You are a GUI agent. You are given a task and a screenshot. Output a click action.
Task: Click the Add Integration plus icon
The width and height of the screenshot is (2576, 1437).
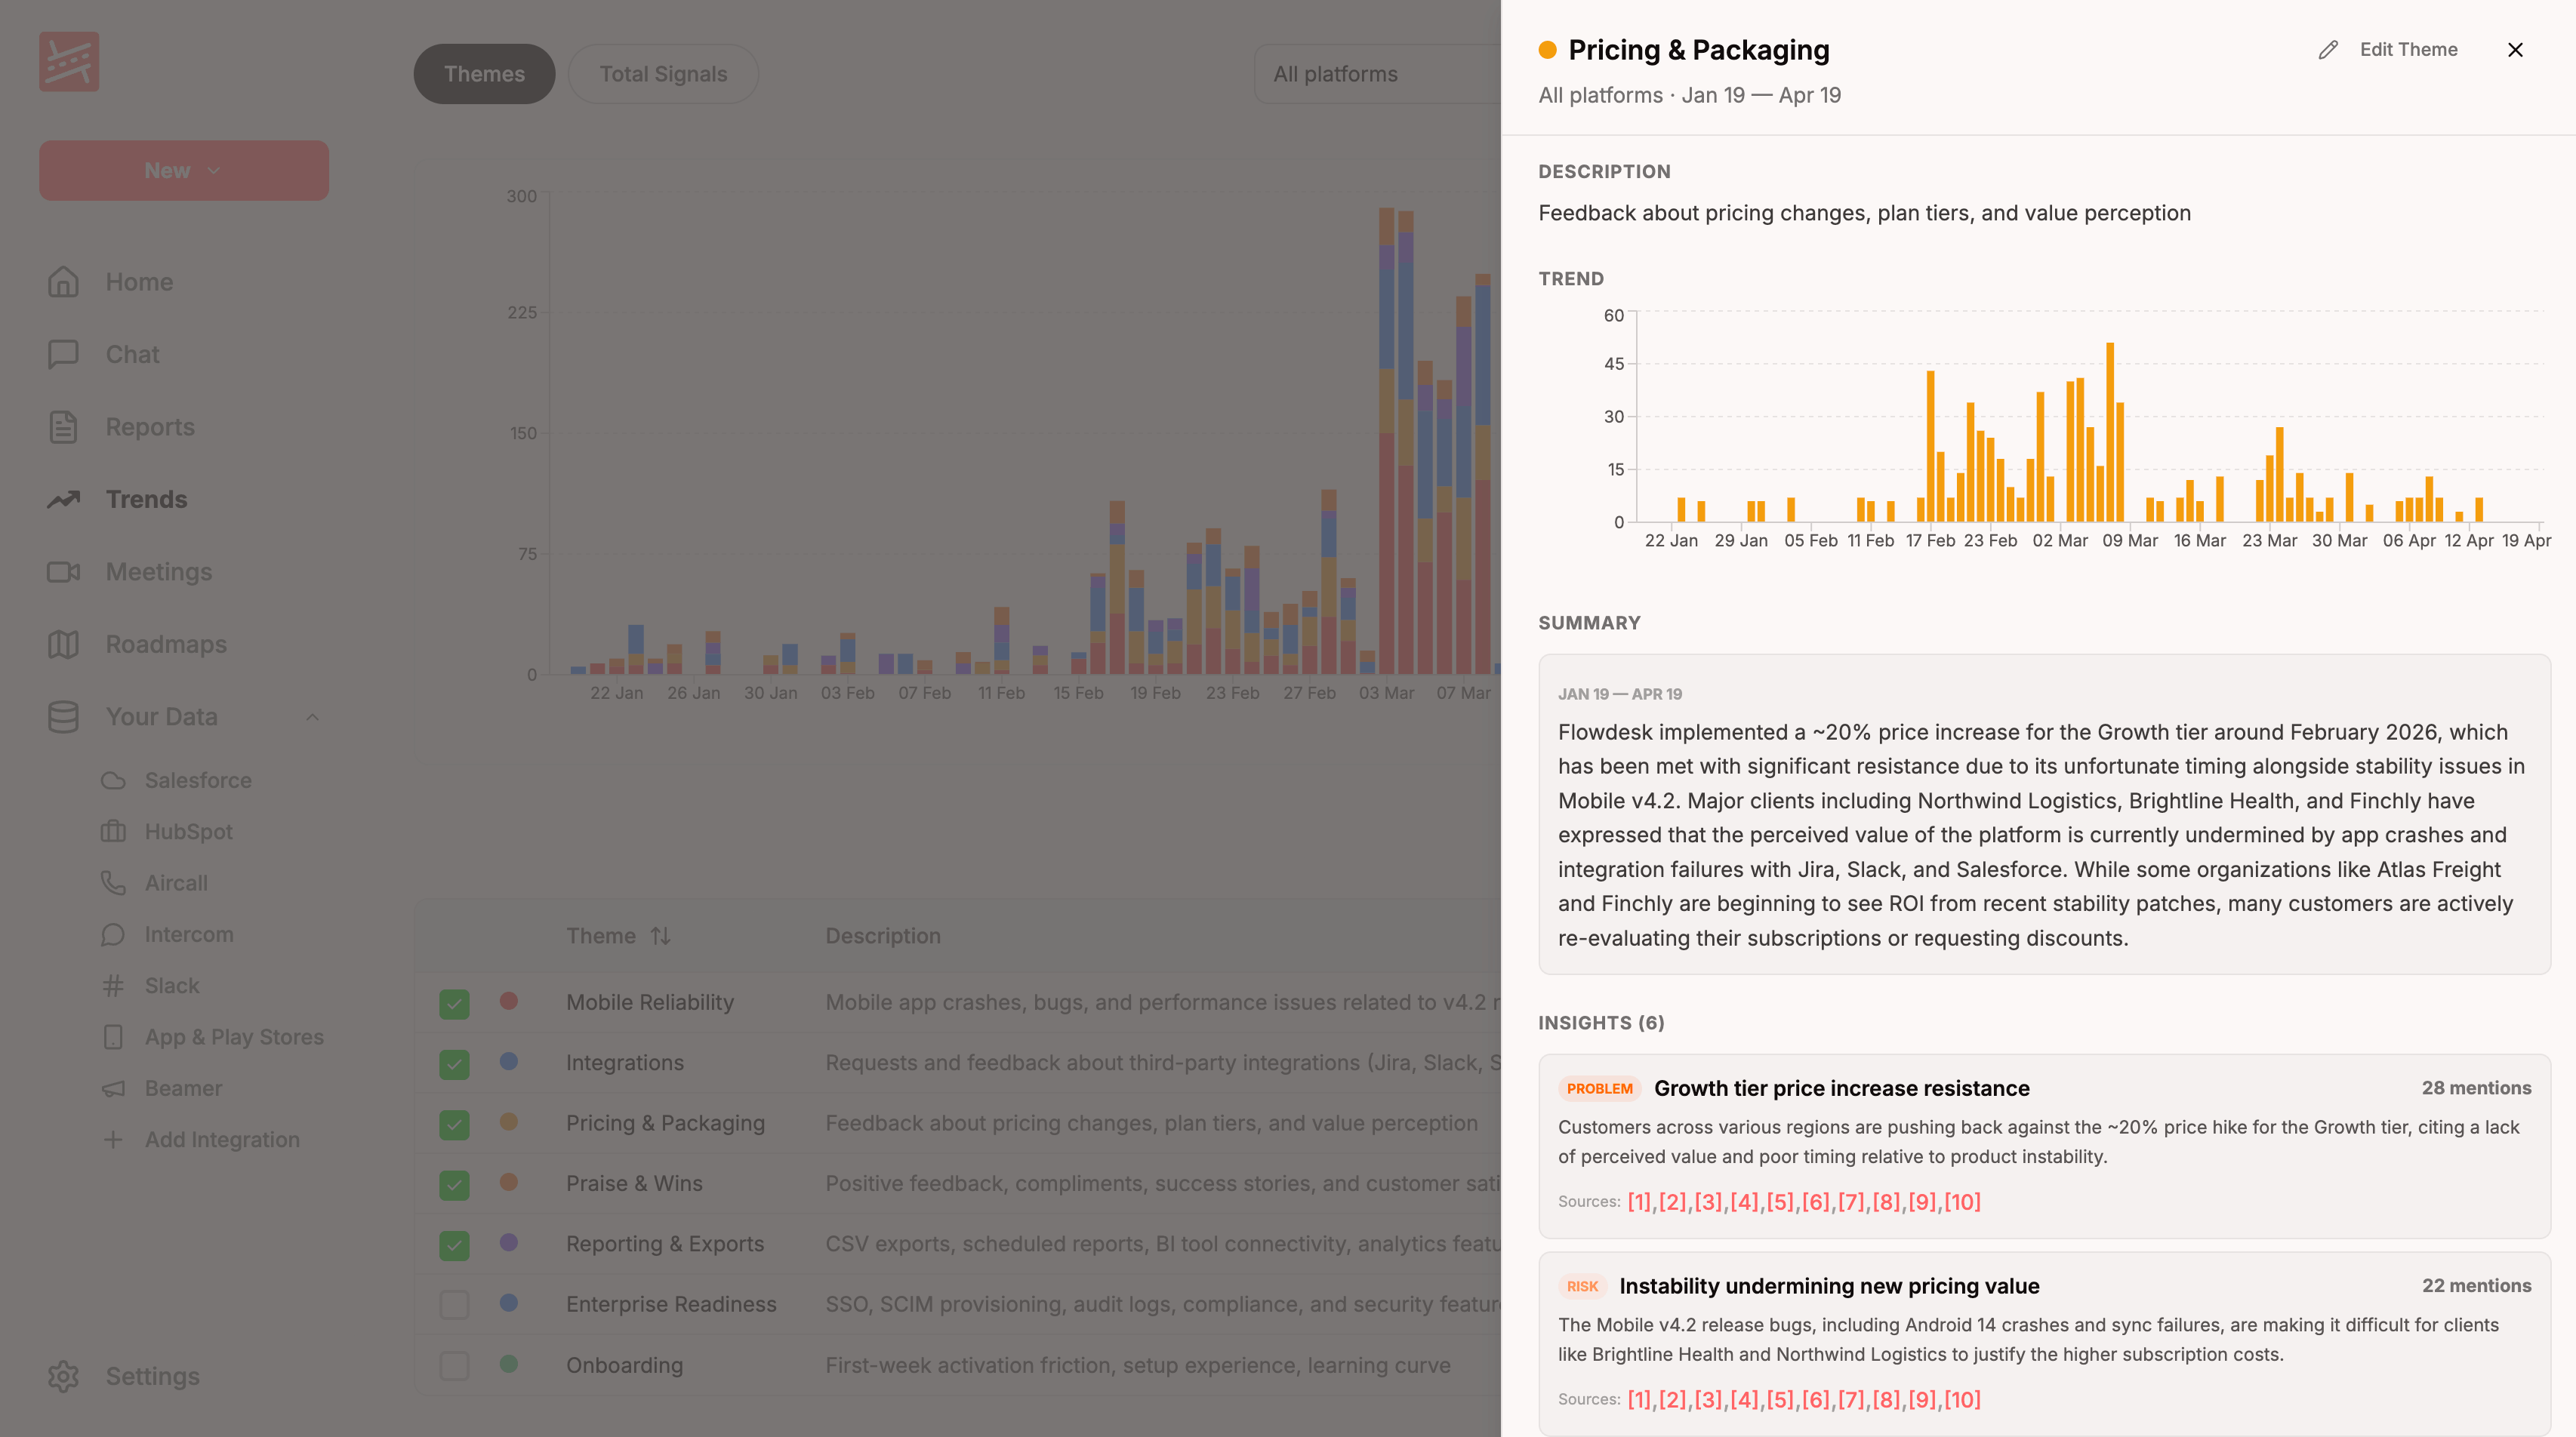(113, 1140)
